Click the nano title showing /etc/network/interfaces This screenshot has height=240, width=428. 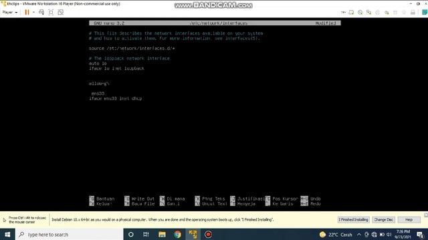pos(219,23)
